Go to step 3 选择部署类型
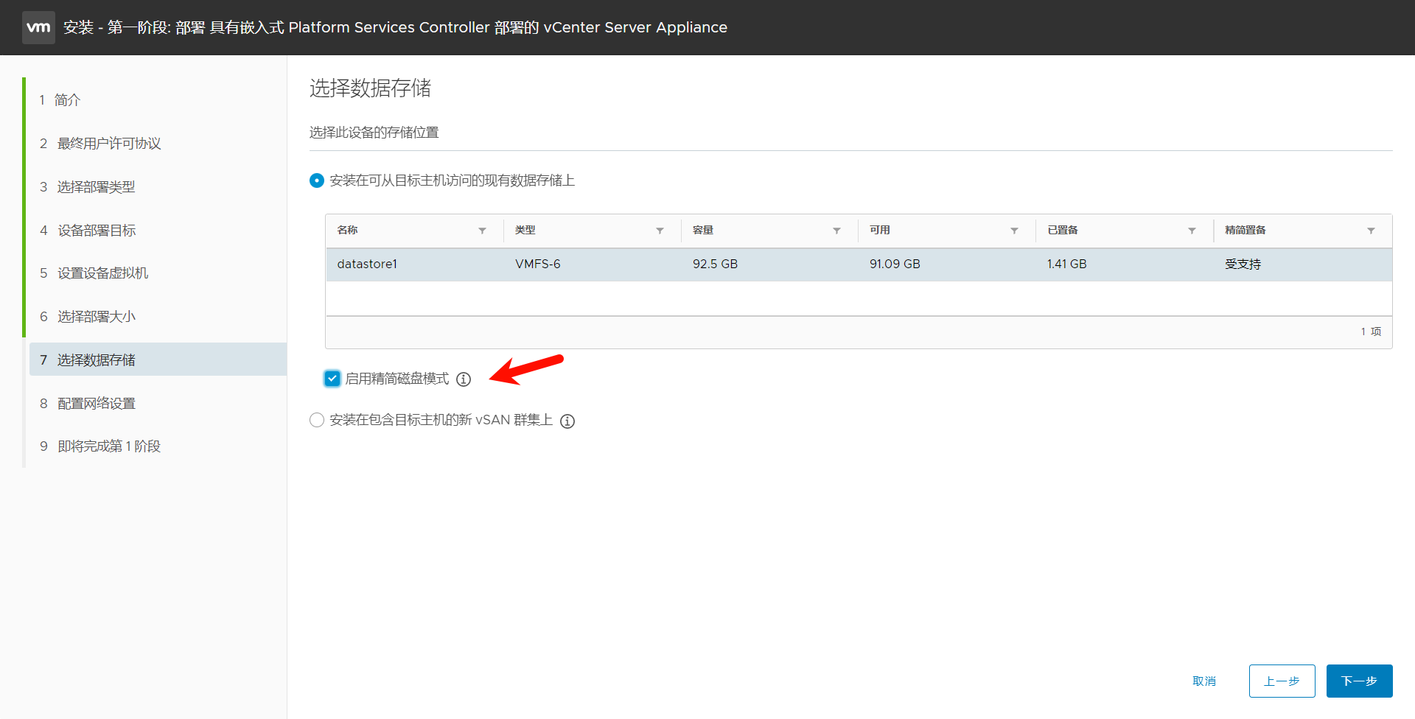The image size is (1415, 719). click(87, 187)
